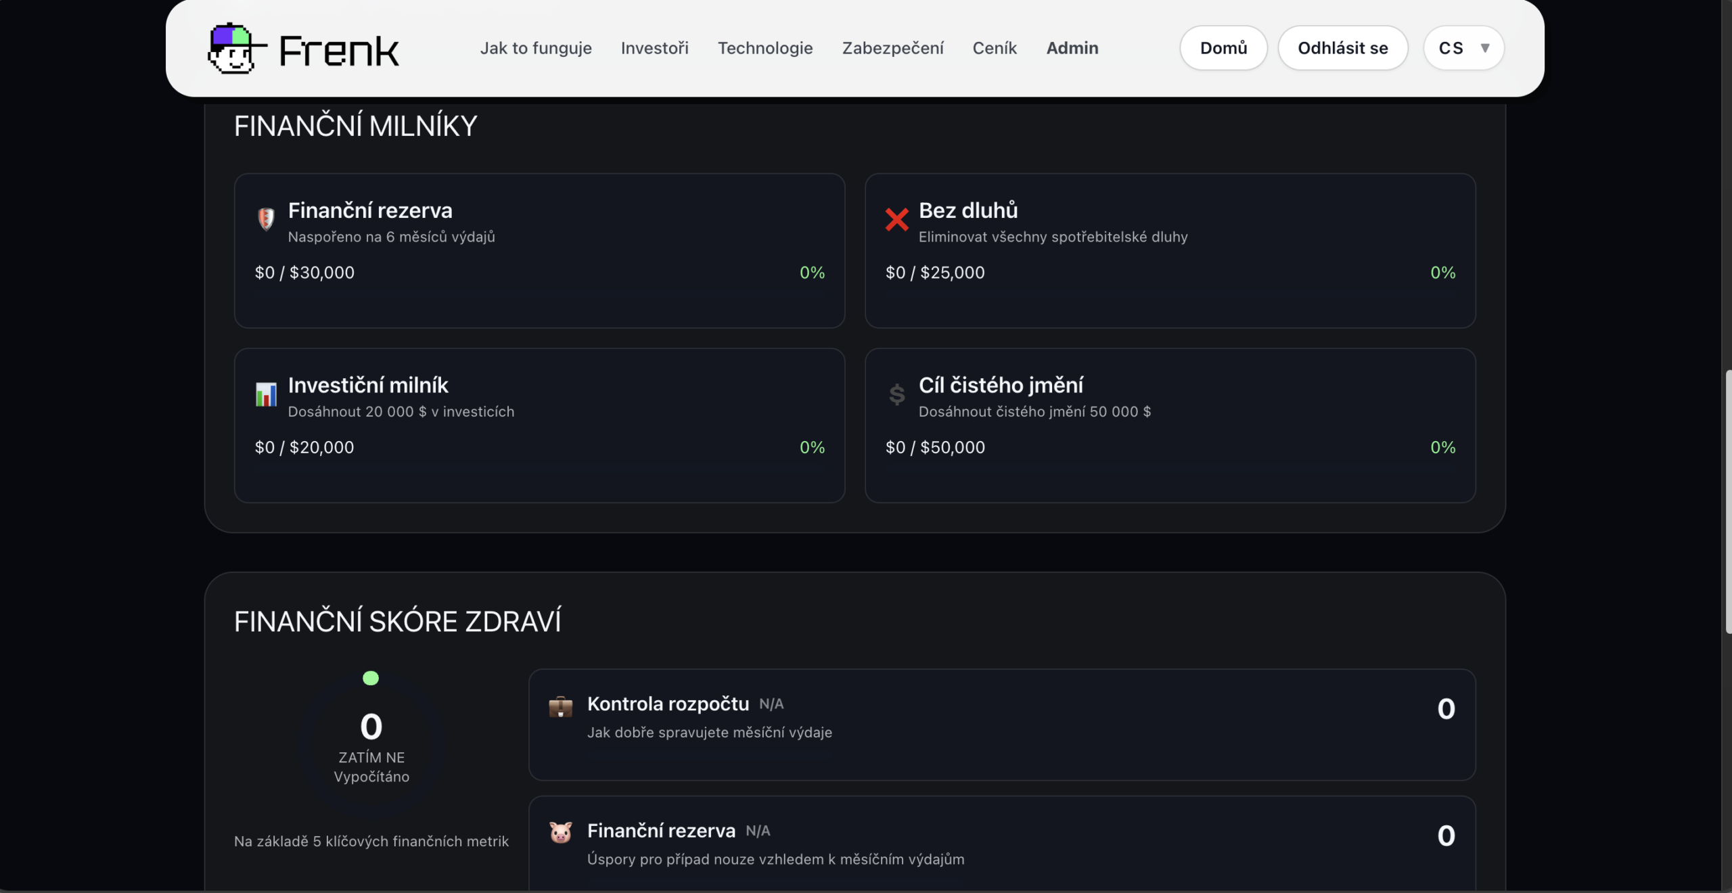This screenshot has width=1732, height=893.
Task: Open the CS language dropdown
Action: 1451,48
